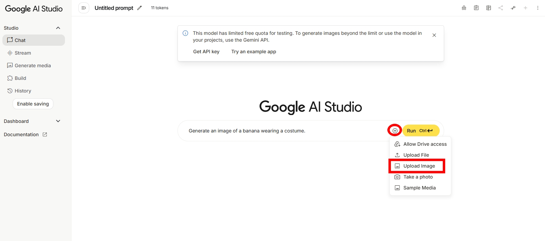Open Generate media in the sidebar
545x241 pixels.
click(x=34, y=66)
